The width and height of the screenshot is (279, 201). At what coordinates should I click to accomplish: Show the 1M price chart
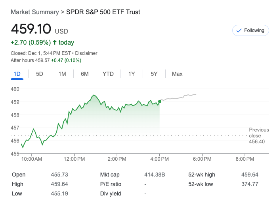tap(62, 74)
